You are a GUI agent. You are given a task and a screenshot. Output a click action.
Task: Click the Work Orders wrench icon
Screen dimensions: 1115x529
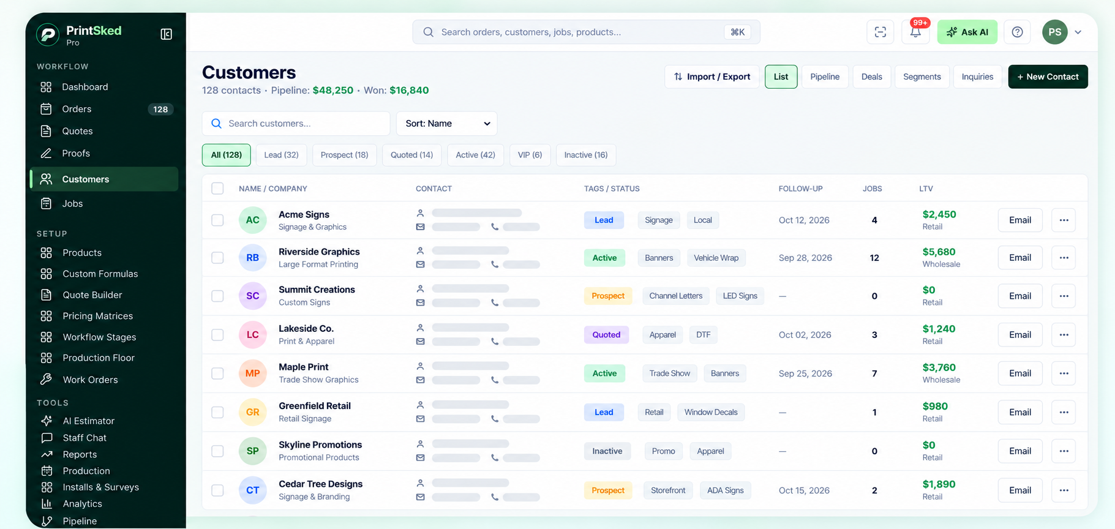[x=46, y=380]
